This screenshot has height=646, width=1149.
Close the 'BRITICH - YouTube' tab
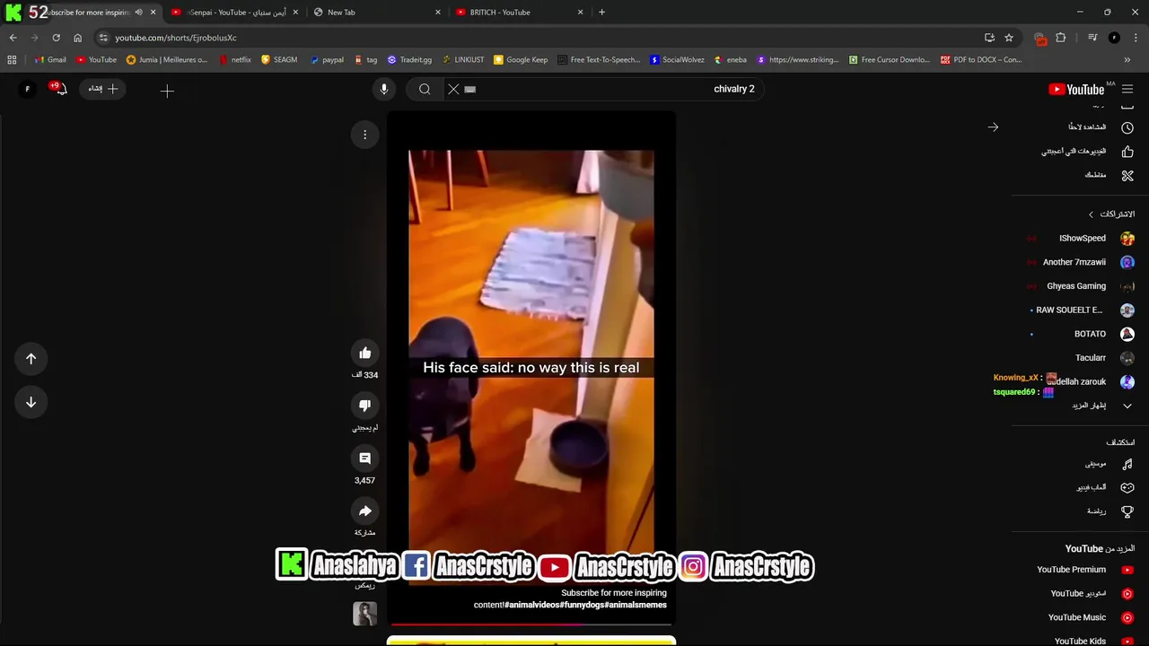(581, 13)
